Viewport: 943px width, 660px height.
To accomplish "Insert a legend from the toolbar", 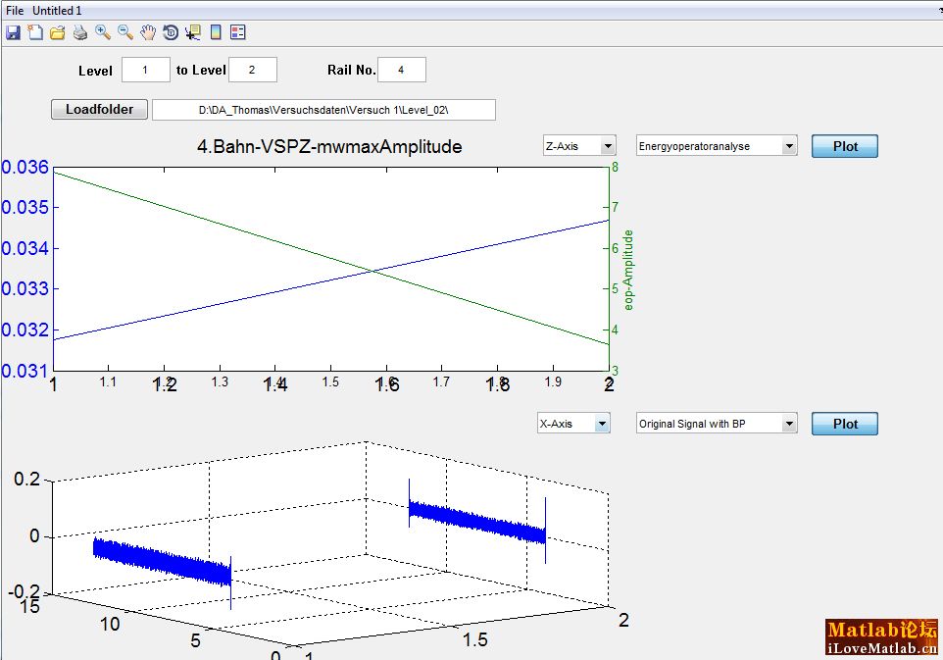I will point(238,32).
